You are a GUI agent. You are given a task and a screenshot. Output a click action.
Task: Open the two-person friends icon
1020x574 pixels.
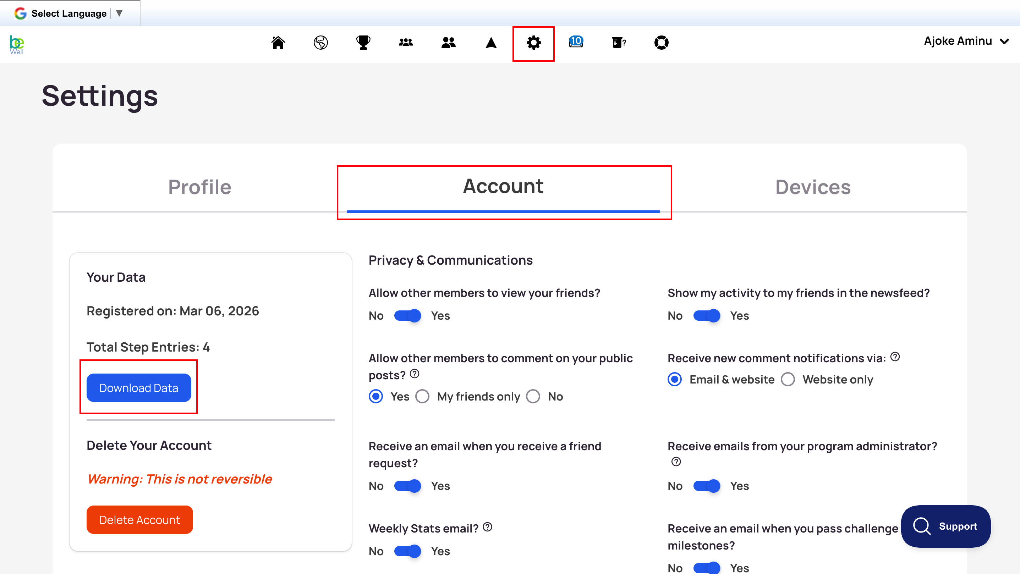point(449,42)
